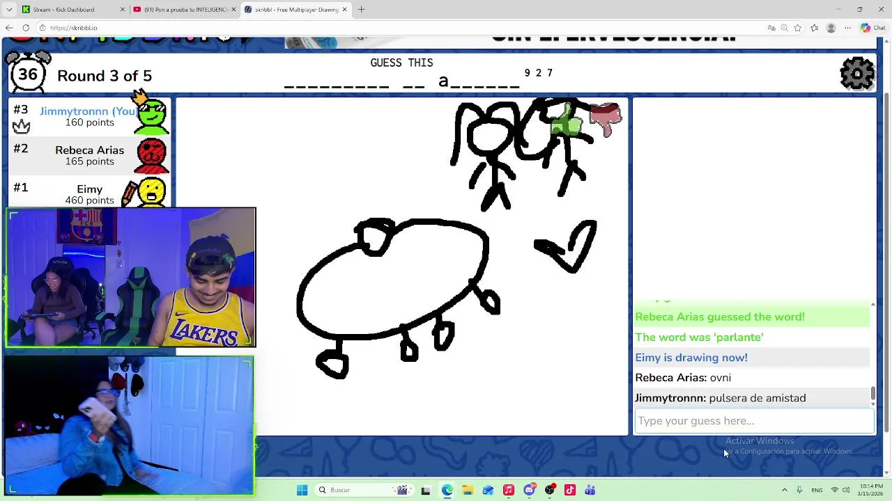This screenshot has height=501, width=892.
Task: Click the taskbar Buscar search box
Action: coord(363,490)
